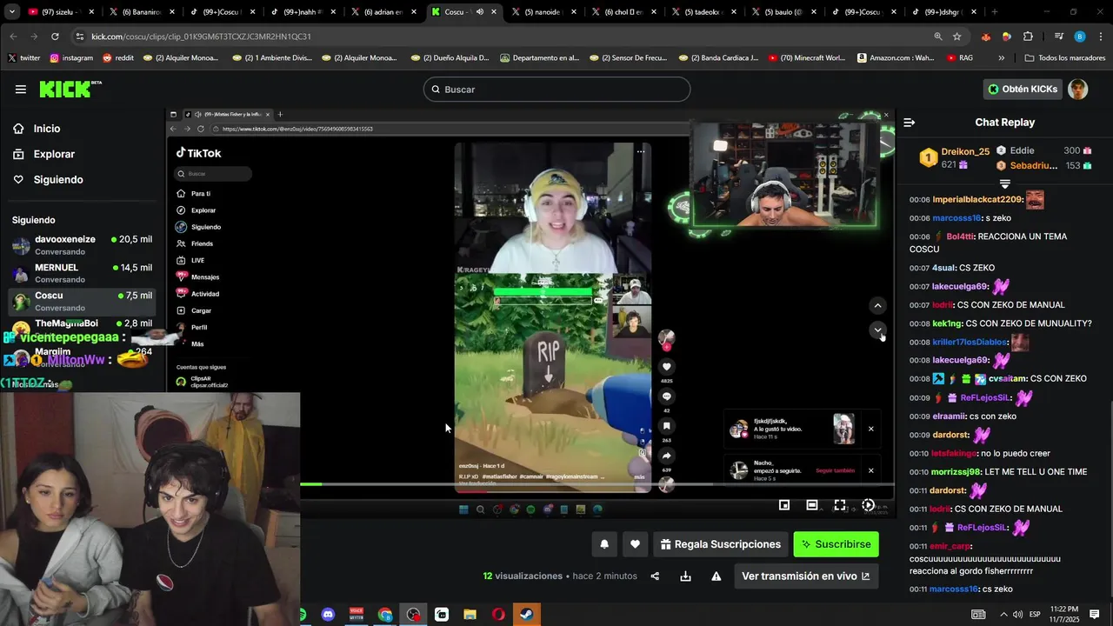The height and width of the screenshot is (626, 1113).
Task: Open MetaMask fox extension
Action: pyautogui.click(x=986, y=37)
